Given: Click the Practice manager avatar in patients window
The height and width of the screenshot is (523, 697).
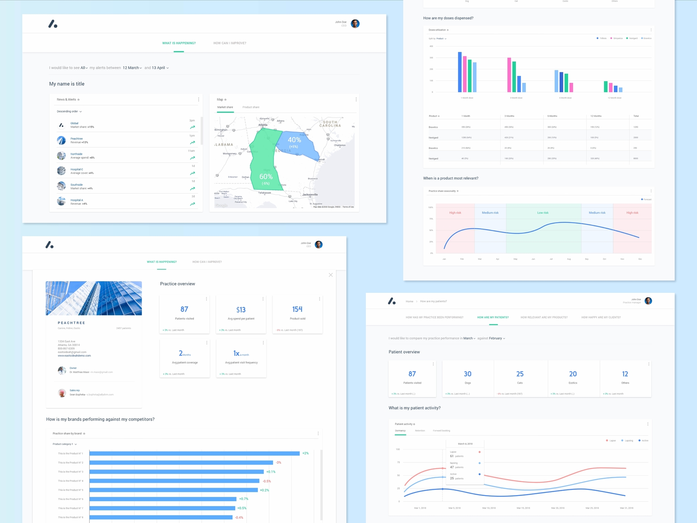Looking at the screenshot, I should pyautogui.click(x=648, y=301).
